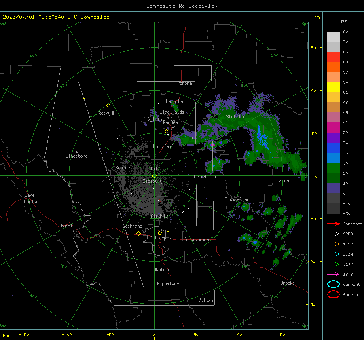
Task: Click the Calgary city label
Action: coord(158,238)
